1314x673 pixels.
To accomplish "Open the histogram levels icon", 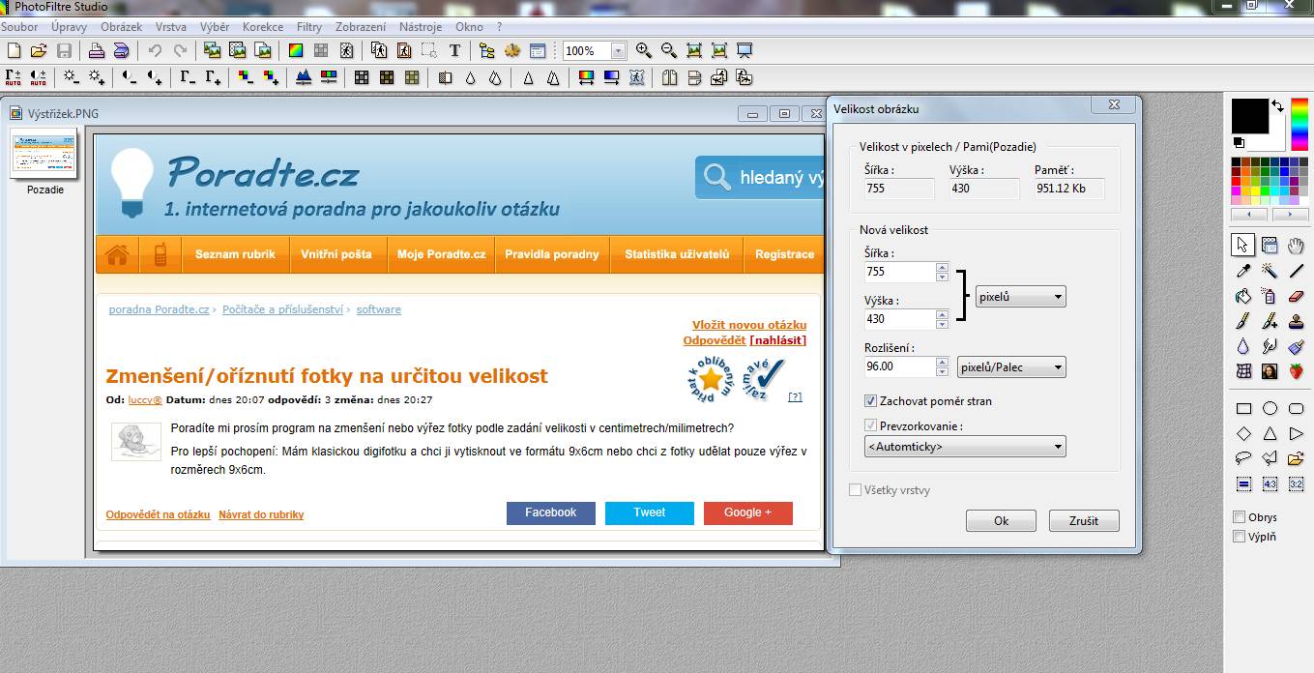I will click(x=304, y=77).
